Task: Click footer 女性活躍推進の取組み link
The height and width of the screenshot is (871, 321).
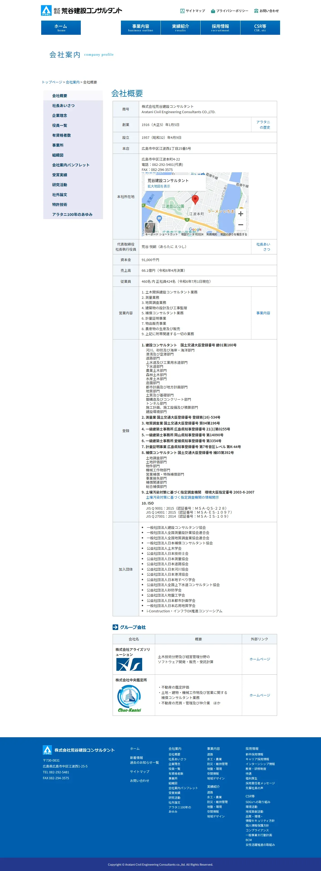Action: pyautogui.click(x=260, y=845)
